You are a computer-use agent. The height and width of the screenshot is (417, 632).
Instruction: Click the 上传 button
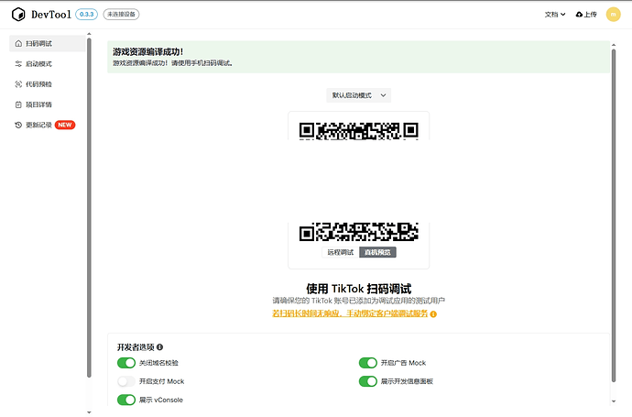(586, 15)
